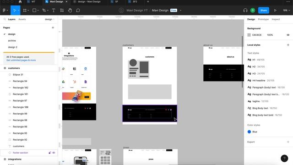This screenshot has width=293, height=165.
Task: Start audio conversation with headphones icon
Action: (245, 11)
